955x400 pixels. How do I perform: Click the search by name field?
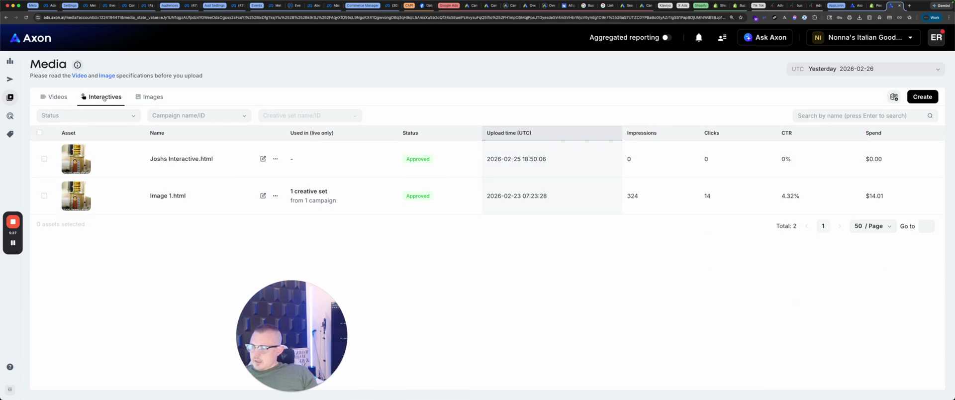pyautogui.click(x=859, y=116)
